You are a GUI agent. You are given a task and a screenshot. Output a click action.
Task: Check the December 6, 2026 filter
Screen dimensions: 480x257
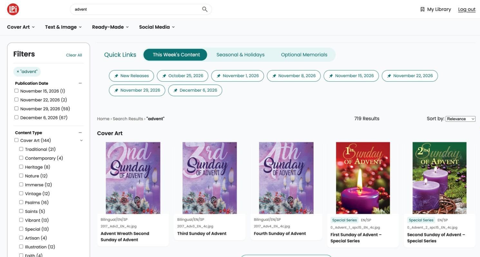[x=16, y=117]
